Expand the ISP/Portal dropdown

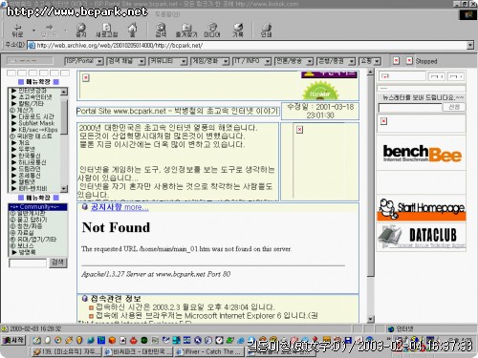pos(100,61)
